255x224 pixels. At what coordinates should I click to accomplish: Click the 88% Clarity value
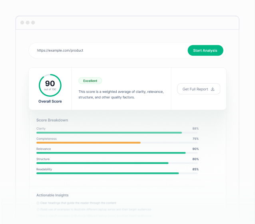click(x=195, y=128)
